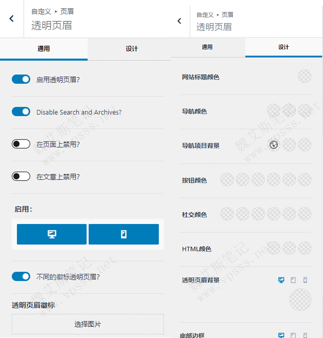Select tablet icon for 透明页眉背景
This screenshot has width=323, height=338.
point(294,280)
